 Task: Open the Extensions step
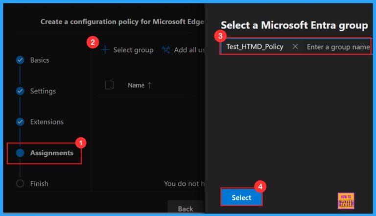[47, 121]
